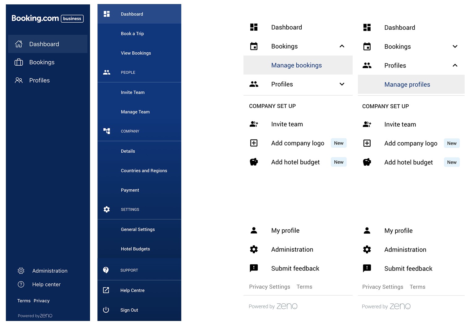The image size is (473, 325).
Task: Click Dashboard grid icon in fourth menu
Action: coord(367,28)
